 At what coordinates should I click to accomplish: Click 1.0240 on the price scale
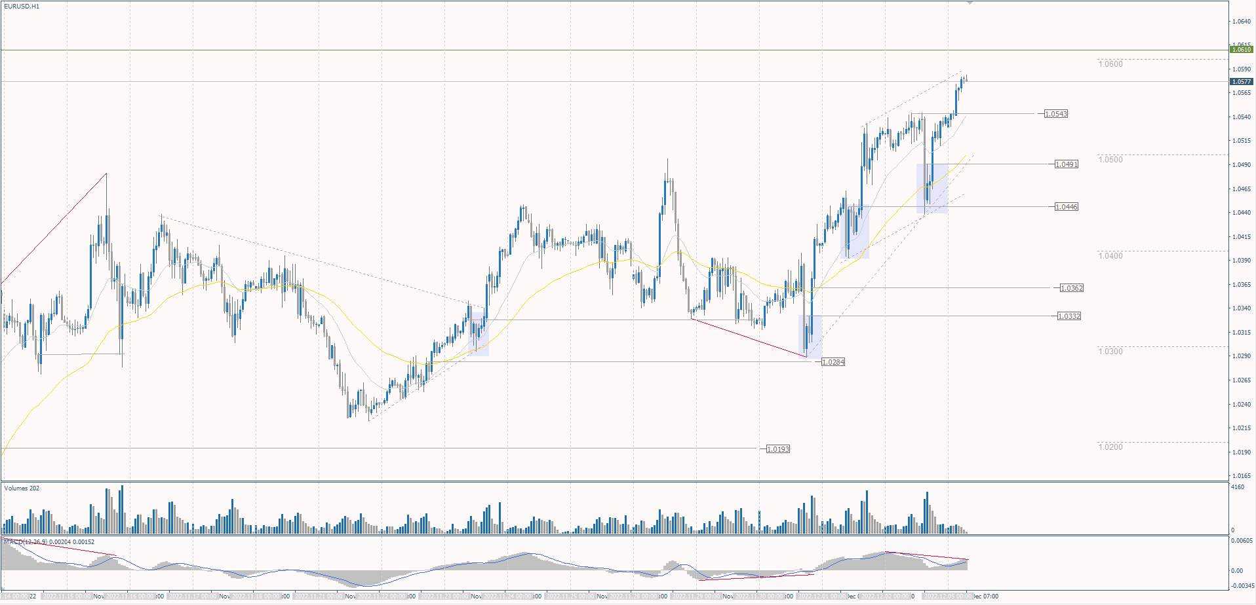(1241, 405)
